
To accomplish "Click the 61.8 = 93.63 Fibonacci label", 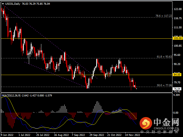I will (x=164, y=56).
